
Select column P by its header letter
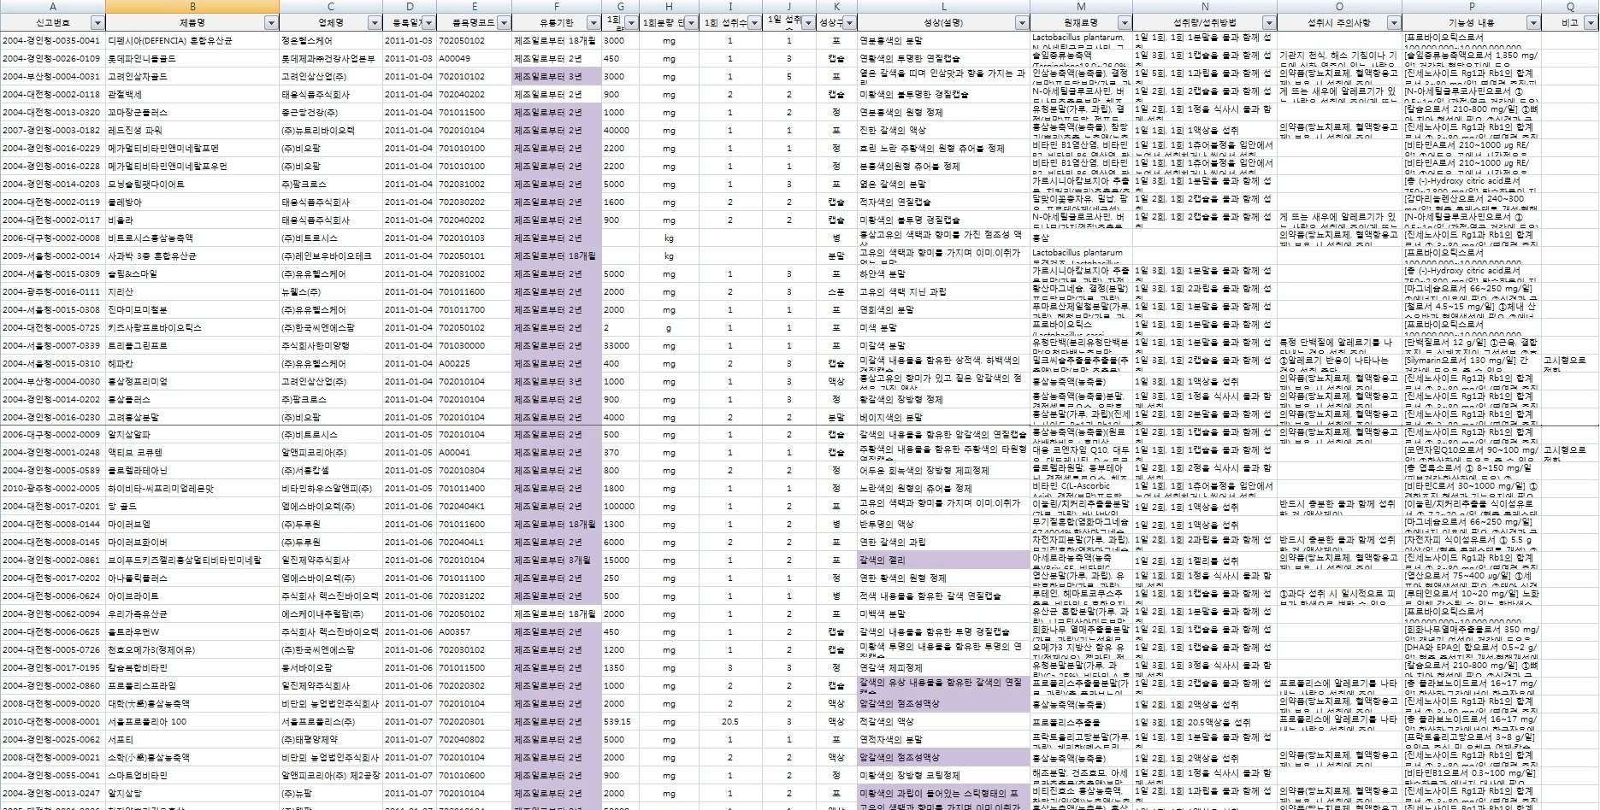click(1472, 7)
